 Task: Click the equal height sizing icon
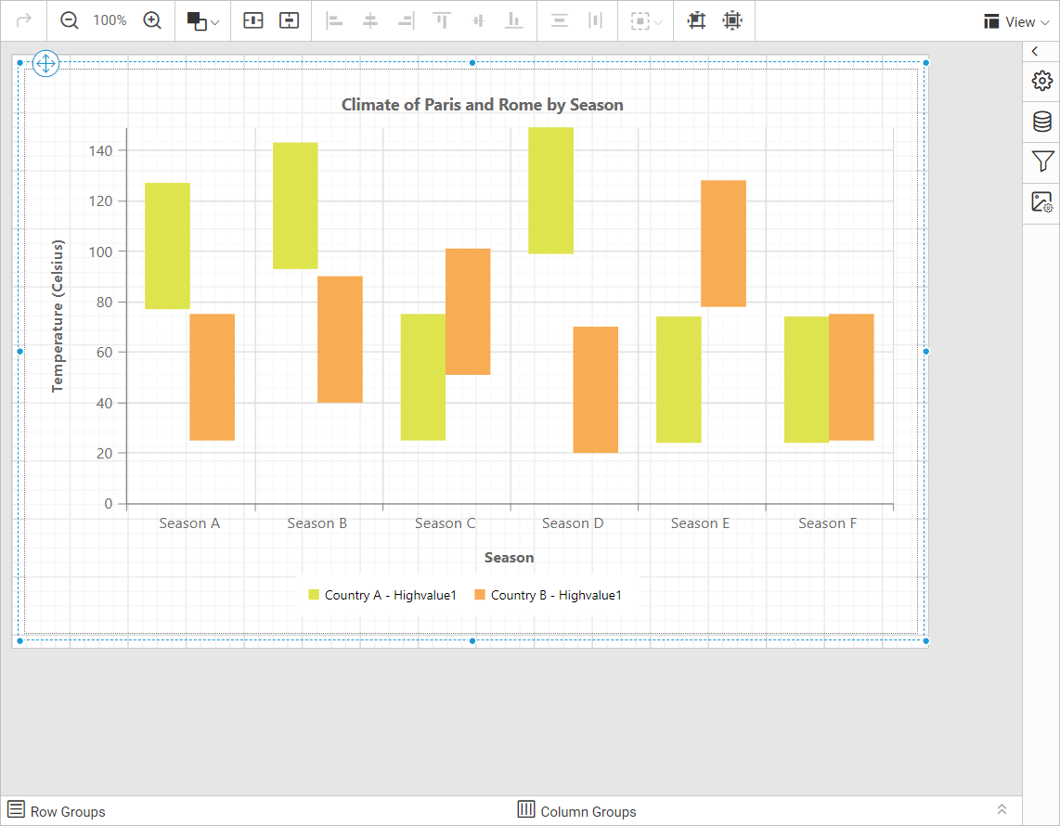(x=290, y=20)
